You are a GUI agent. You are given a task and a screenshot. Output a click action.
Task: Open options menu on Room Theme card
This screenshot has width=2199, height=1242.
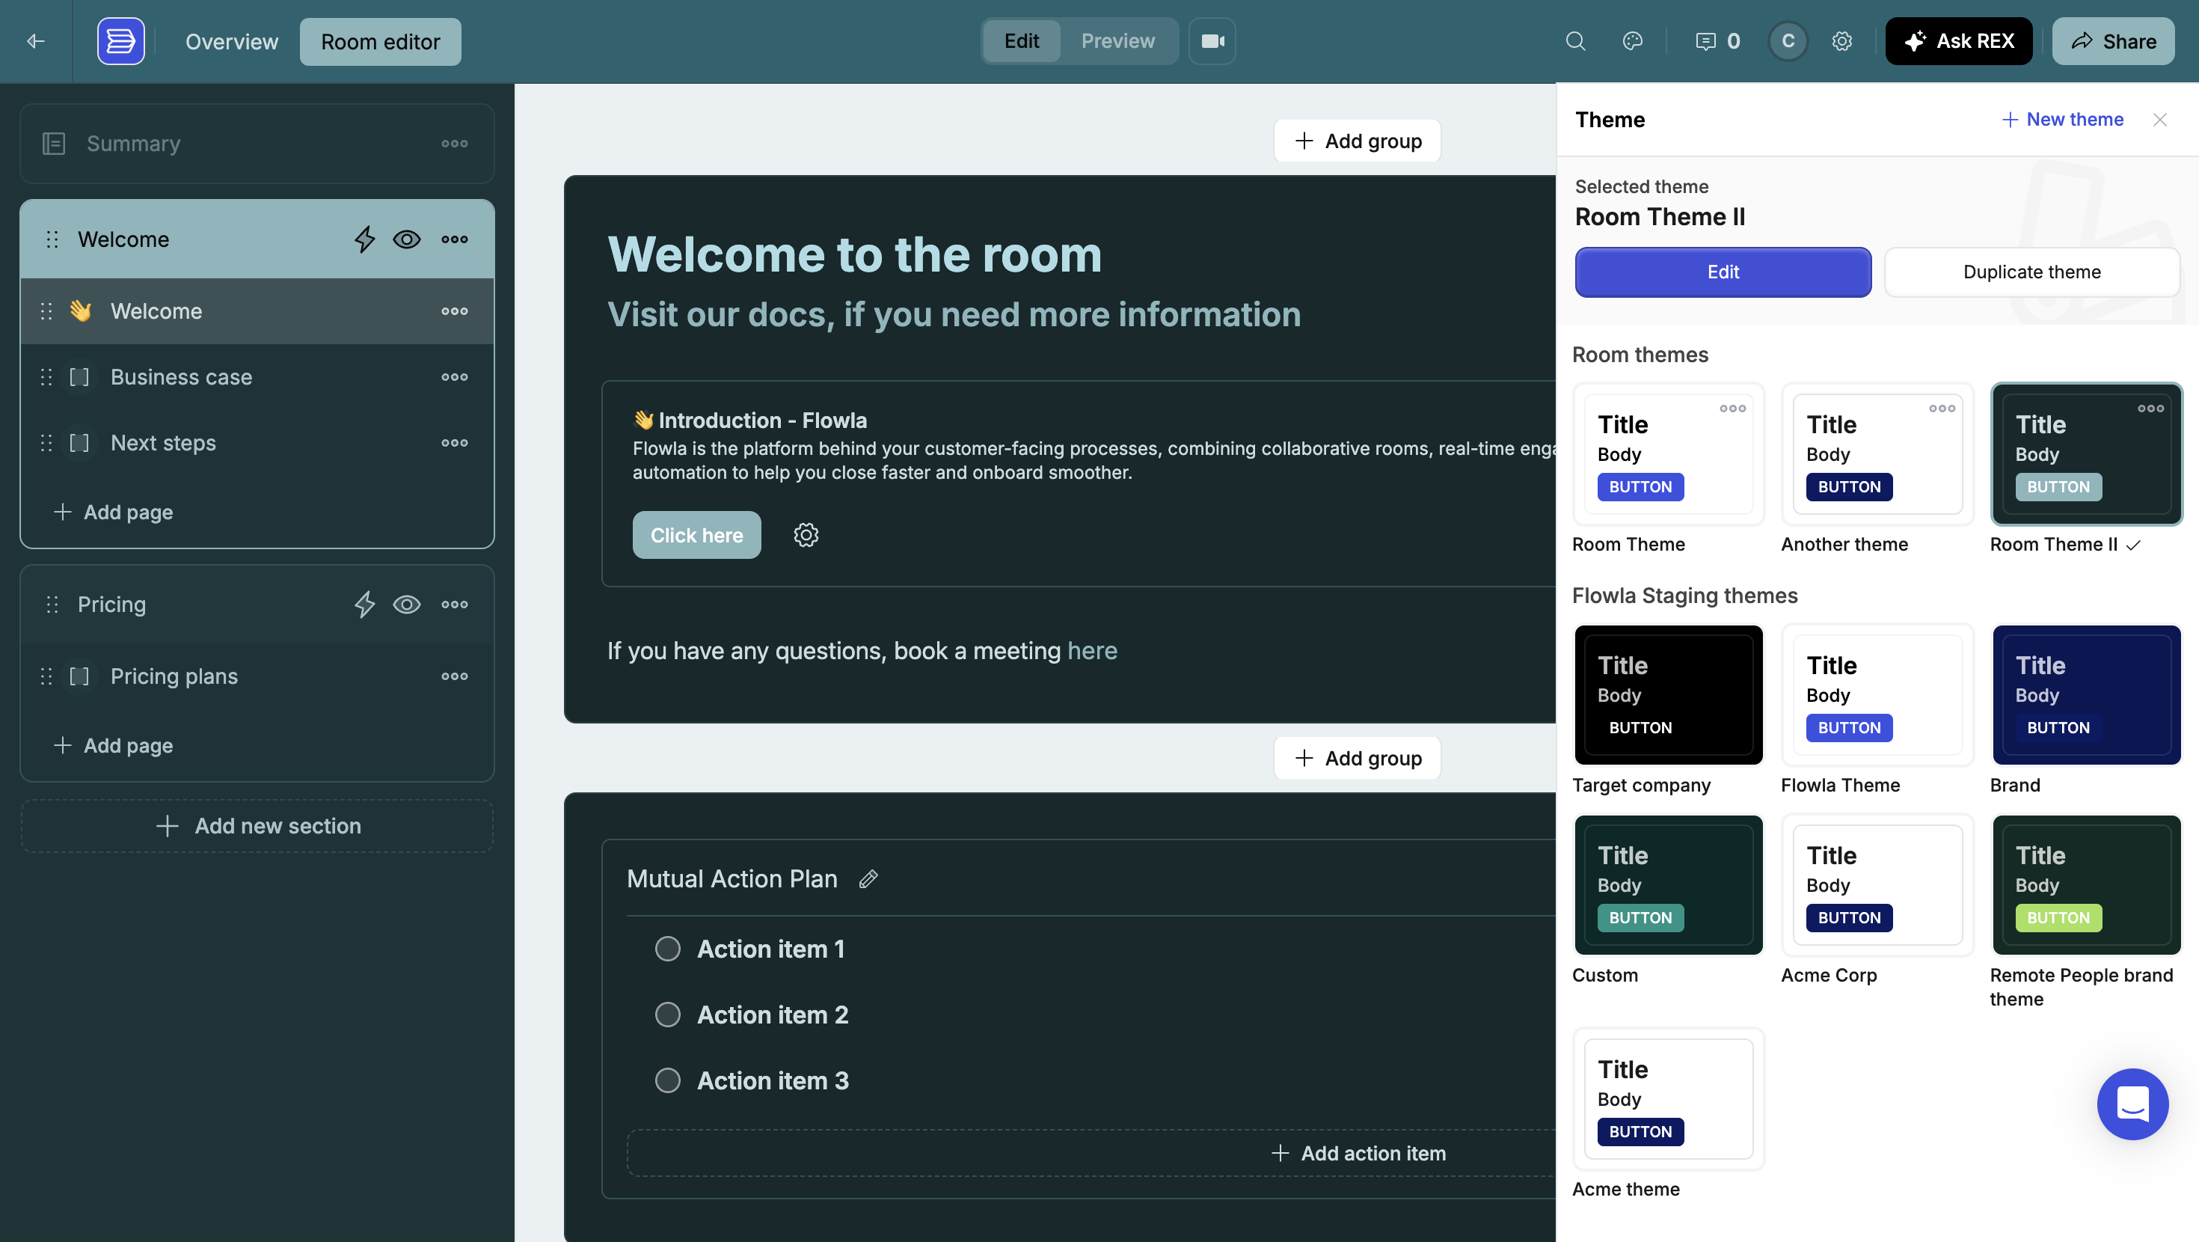pyautogui.click(x=1732, y=409)
